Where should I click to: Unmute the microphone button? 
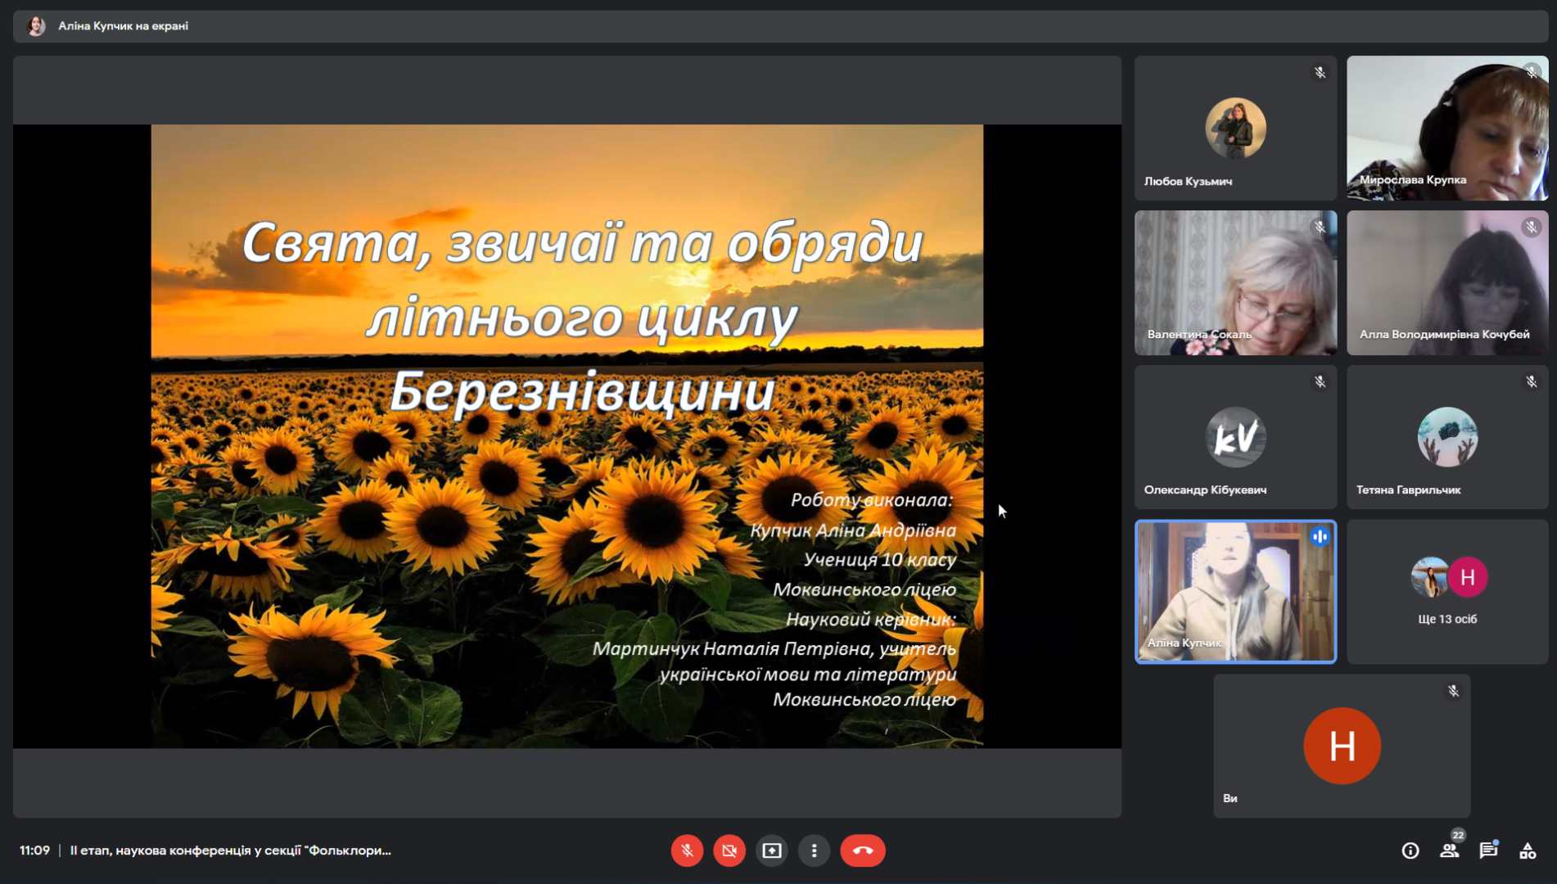(x=687, y=850)
